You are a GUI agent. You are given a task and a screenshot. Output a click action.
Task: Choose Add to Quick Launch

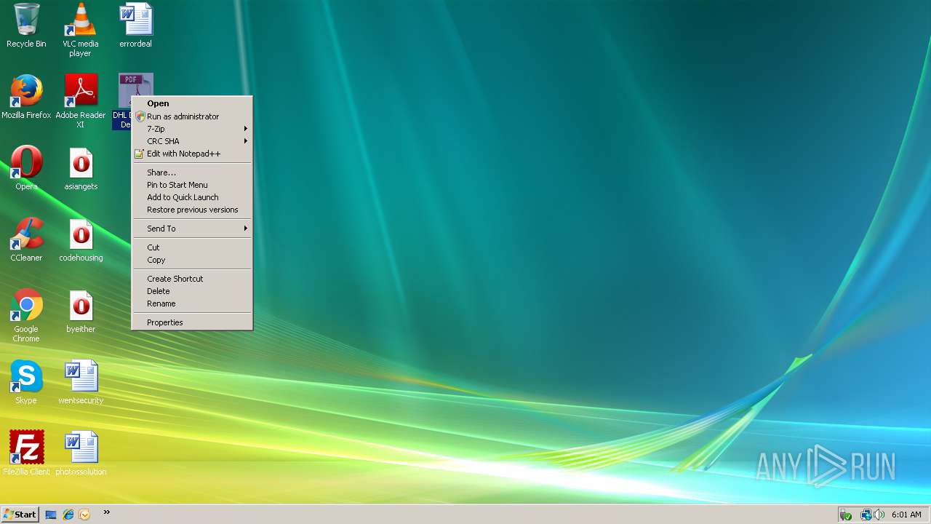tap(192, 197)
